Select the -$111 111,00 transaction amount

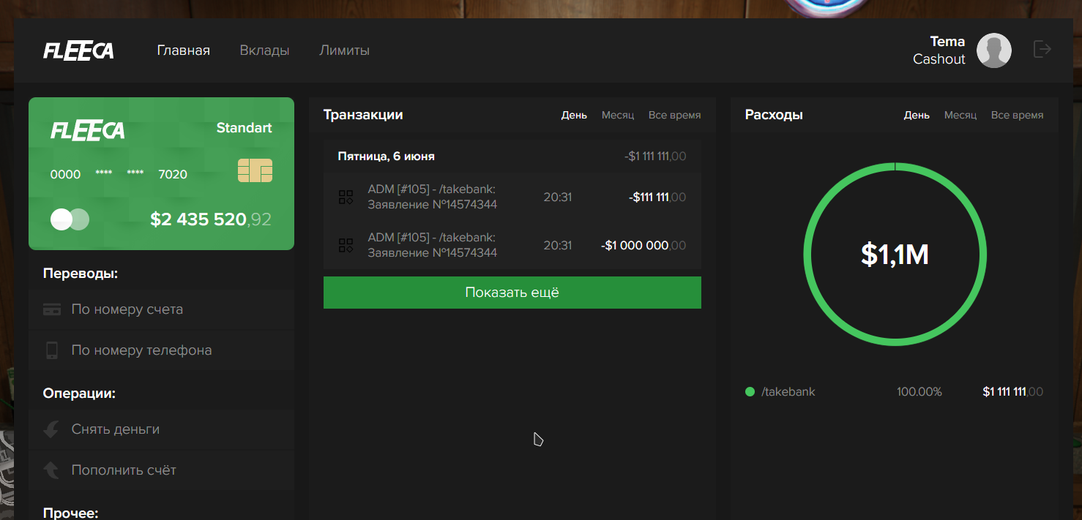tap(657, 197)
